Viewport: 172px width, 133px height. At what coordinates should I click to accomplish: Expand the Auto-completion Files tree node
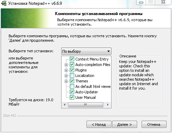[x=66, y=65]
